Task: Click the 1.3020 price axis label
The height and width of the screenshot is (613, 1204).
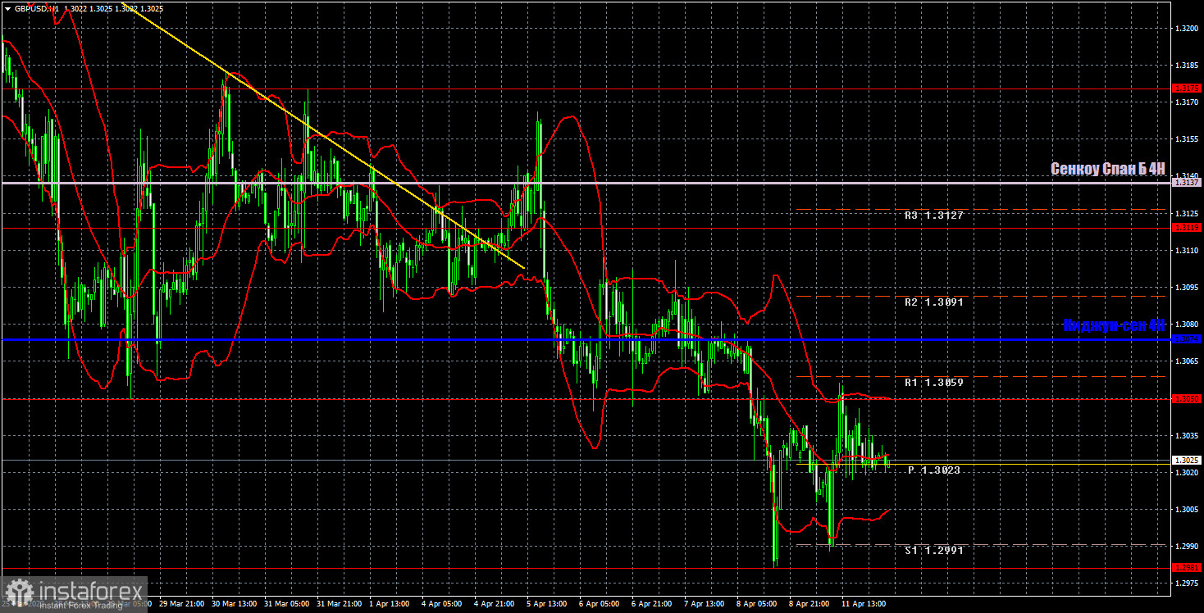Action: click(x=1187, y=473)
